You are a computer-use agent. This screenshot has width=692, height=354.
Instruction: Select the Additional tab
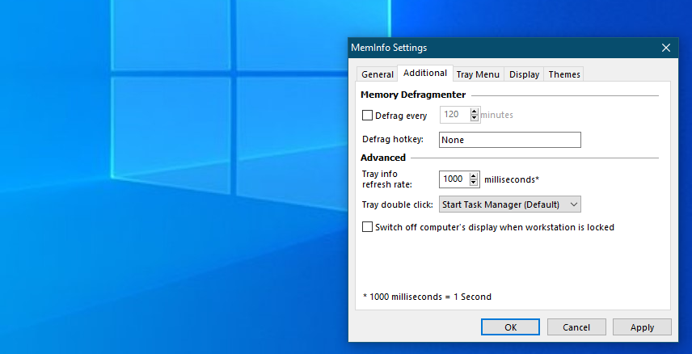pos(425,73)
